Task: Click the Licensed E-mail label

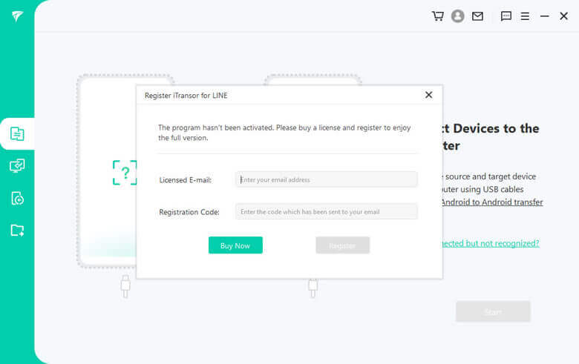Action: tap(186, 180)
